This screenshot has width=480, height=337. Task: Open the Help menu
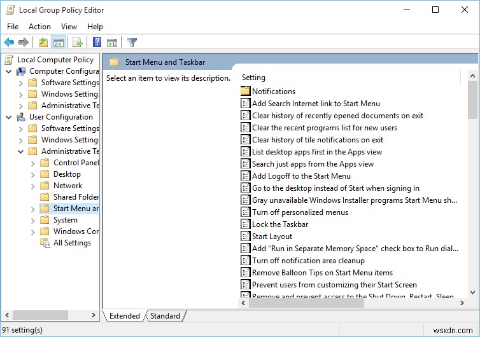[x=95, y=27]
